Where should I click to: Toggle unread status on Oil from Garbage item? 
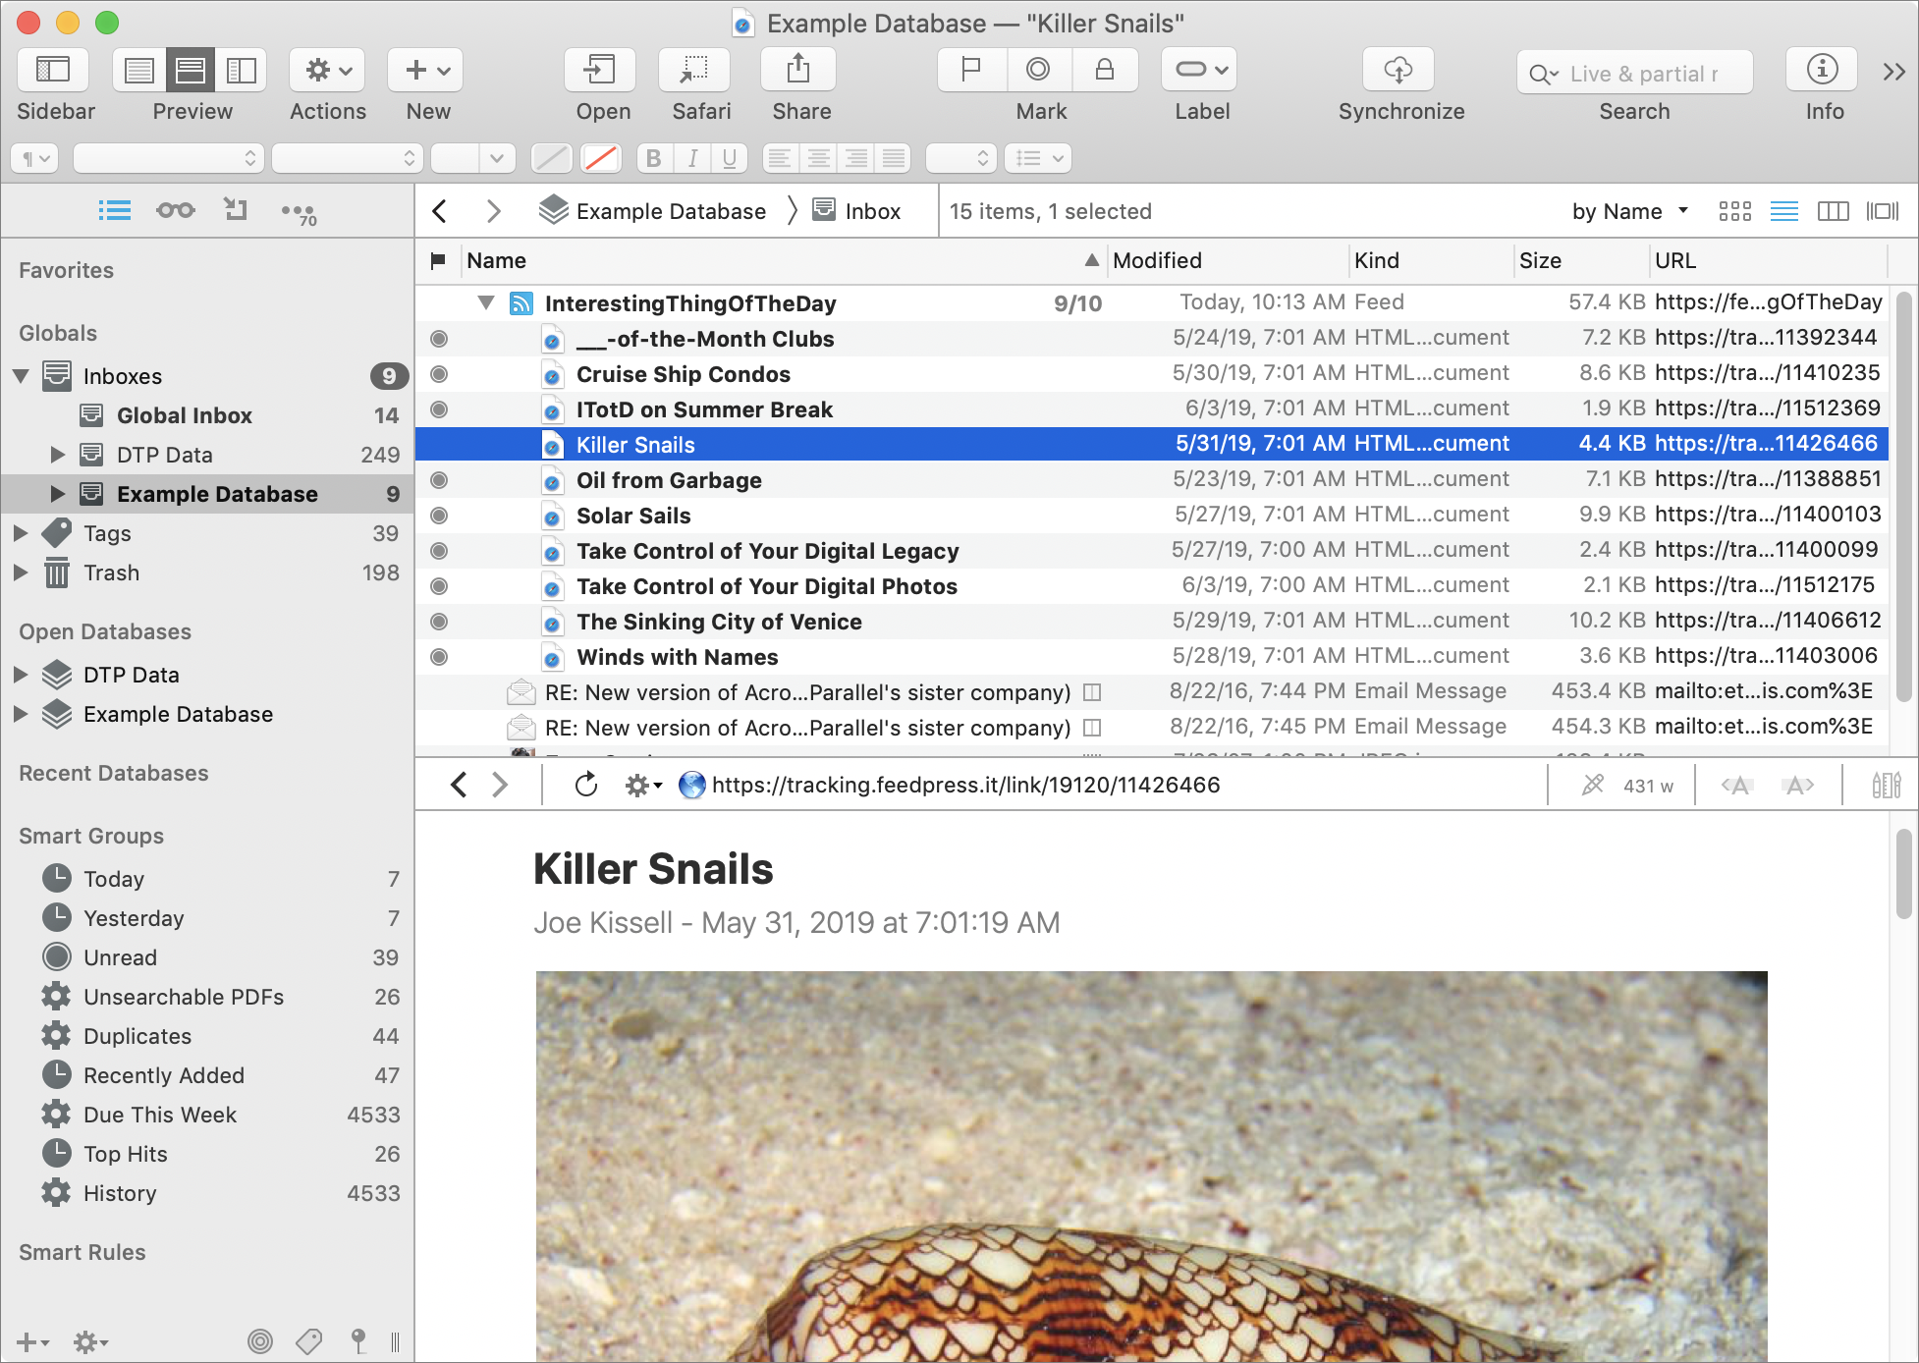click(438, 479)
